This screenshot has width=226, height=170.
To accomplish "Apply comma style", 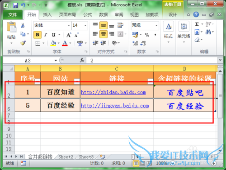I will (155, 35).
